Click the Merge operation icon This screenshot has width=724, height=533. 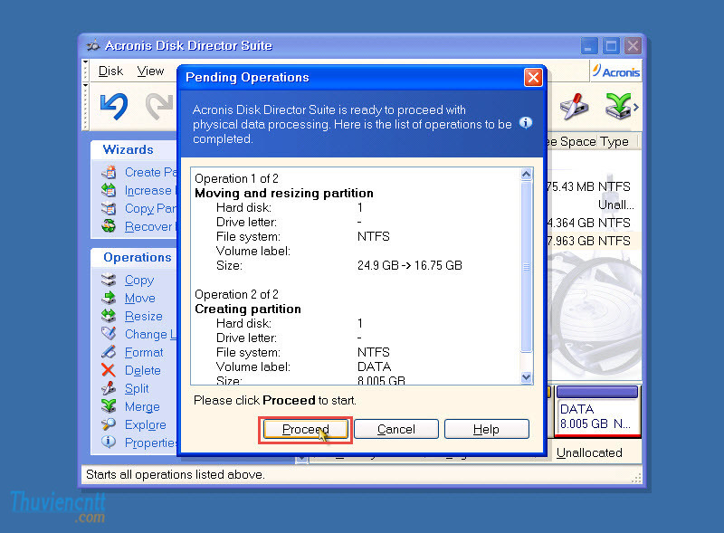(109, 406)
